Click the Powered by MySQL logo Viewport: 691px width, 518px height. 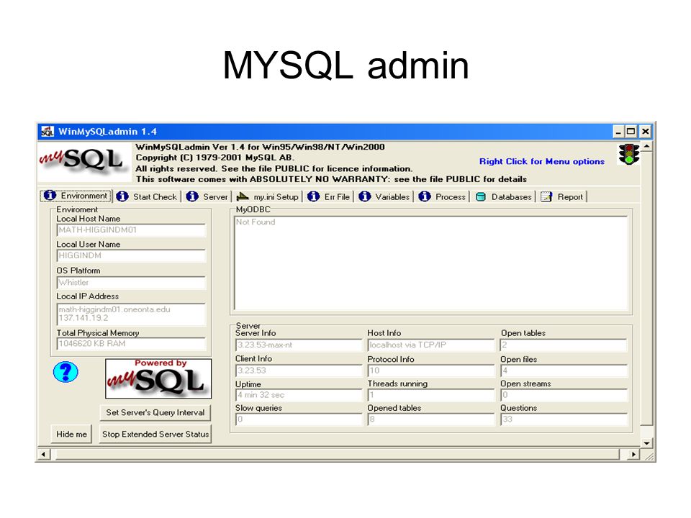click(x=158, y=379)
